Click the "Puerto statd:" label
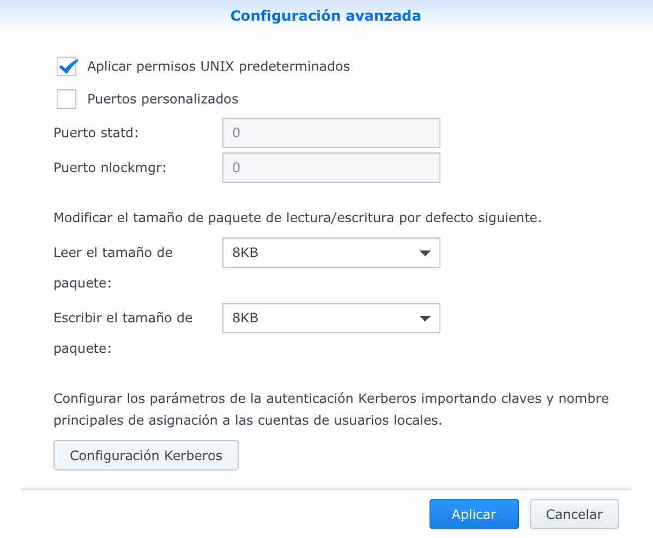 96,133
